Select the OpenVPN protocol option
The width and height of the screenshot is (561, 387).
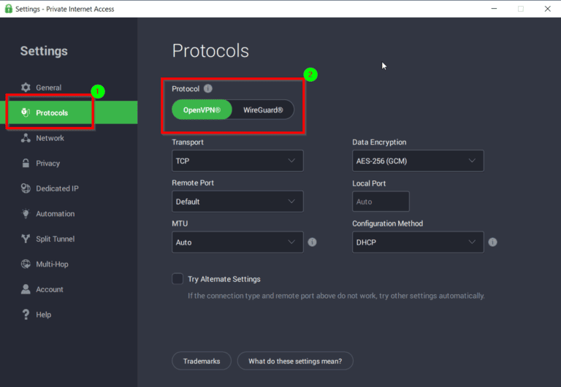pos(202,110)
